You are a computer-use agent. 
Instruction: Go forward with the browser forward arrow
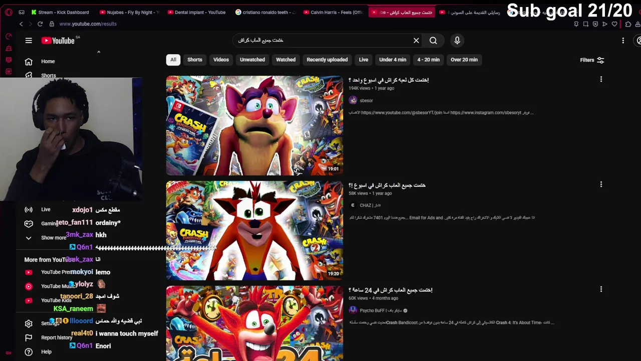pos(30,24)
